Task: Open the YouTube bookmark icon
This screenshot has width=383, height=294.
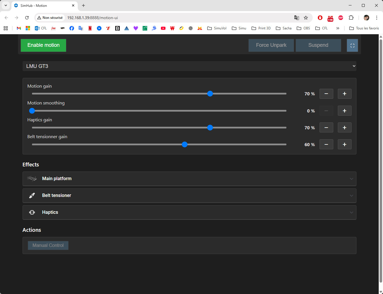Action: click(163, 28)
